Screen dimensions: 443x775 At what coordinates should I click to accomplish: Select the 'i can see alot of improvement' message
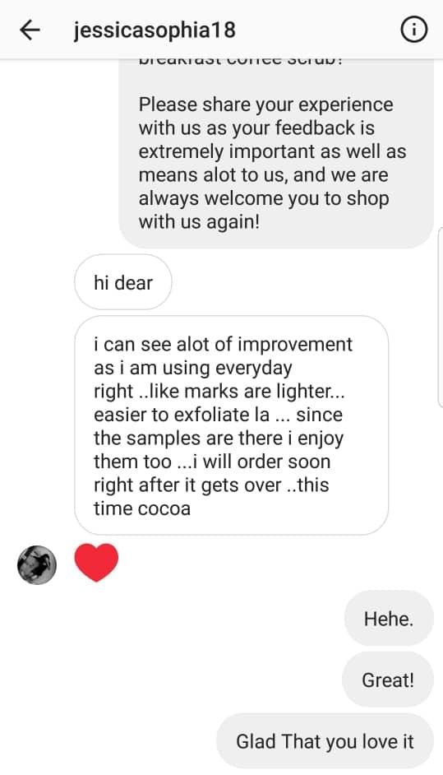(231, 425)
